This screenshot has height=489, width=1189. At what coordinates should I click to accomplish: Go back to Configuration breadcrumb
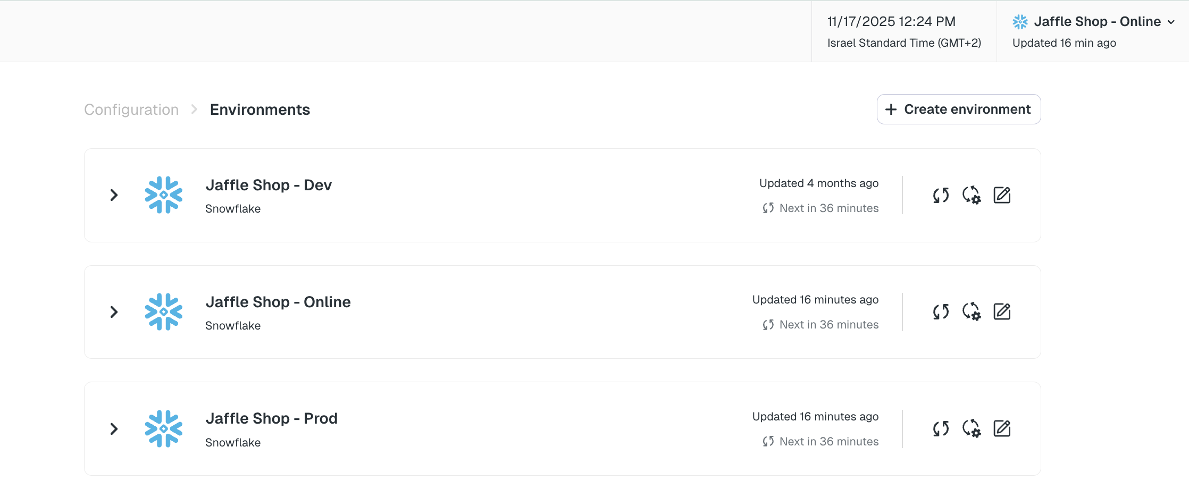[x=131, y=109]
